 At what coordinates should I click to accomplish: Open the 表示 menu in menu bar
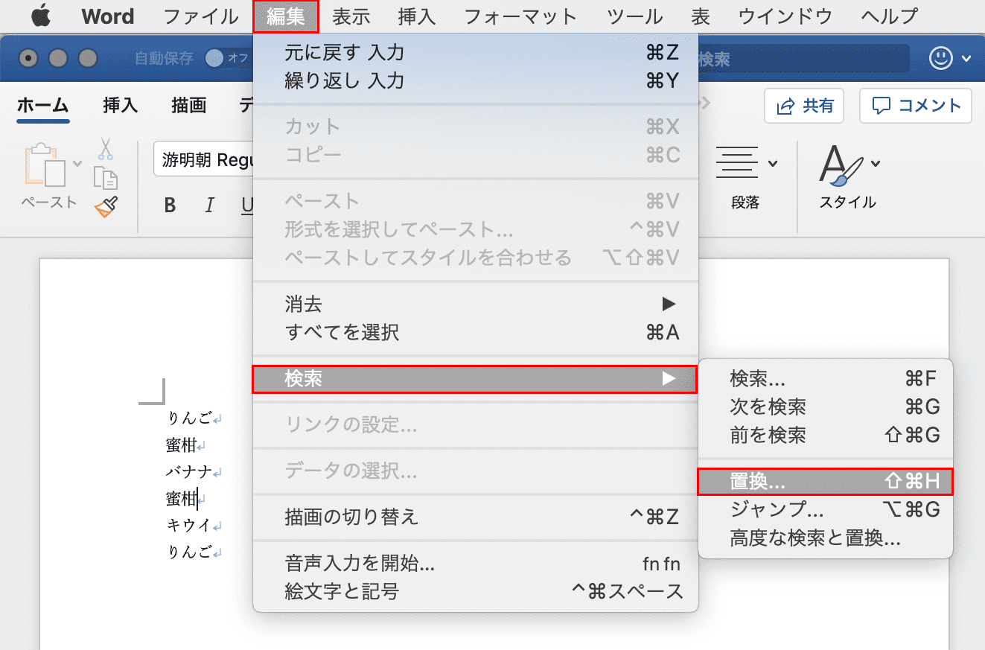coord(351,16)
